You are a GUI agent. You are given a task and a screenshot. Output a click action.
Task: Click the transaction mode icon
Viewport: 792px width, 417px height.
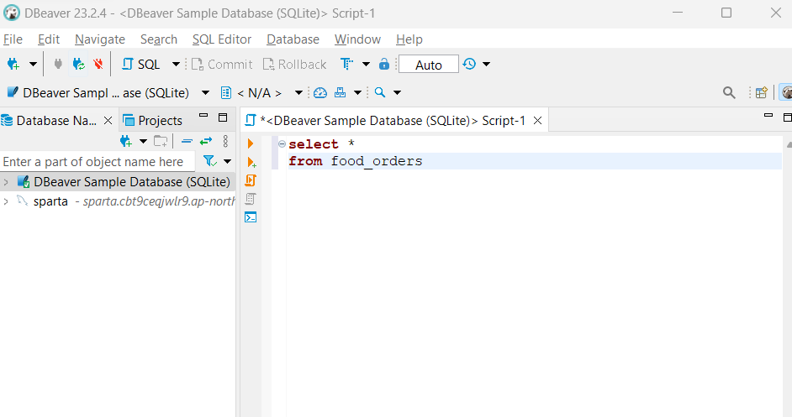pos(346,64)
